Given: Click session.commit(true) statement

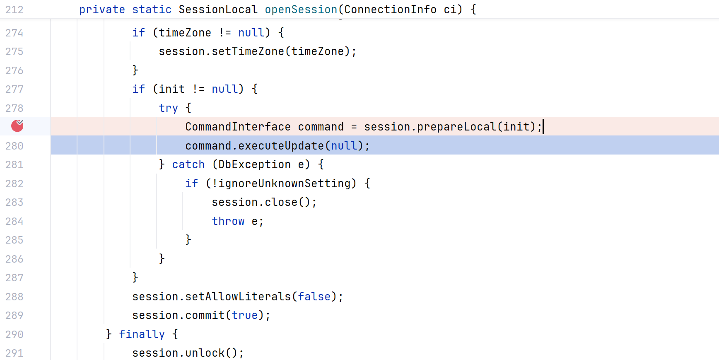Looking at the screenshot, I should tap(201, 315).
